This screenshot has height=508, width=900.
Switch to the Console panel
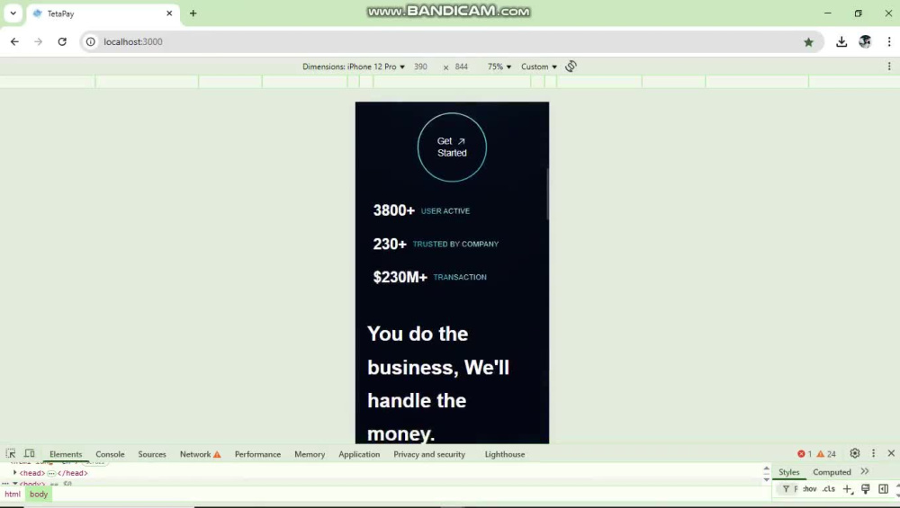coord(110,454)
